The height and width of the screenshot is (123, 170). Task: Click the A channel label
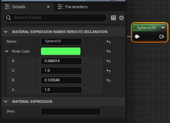click(x=13, y=90)
